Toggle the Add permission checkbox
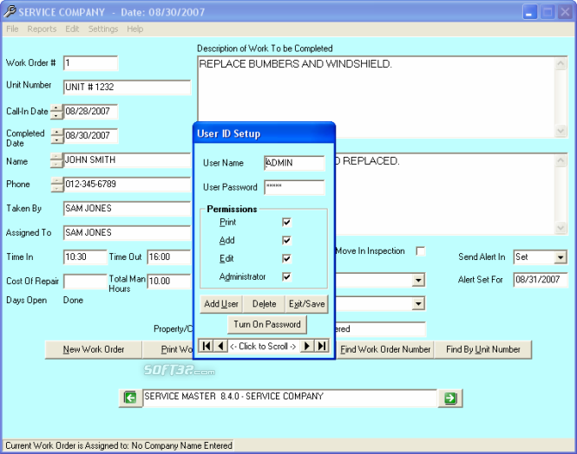Viewport: 577px width, 454px height. 286,240
